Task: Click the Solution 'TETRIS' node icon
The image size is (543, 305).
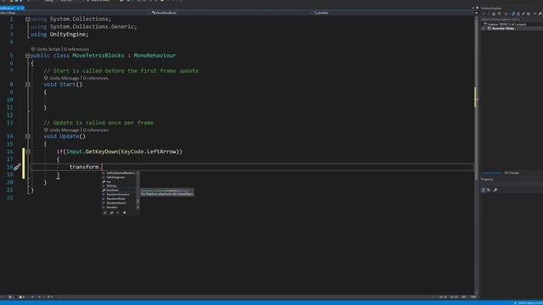Action: (485, 25)
